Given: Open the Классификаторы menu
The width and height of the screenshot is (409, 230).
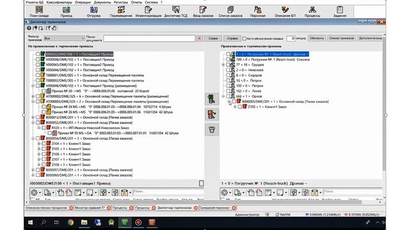Looking at the screenshot, I should 59,3.
